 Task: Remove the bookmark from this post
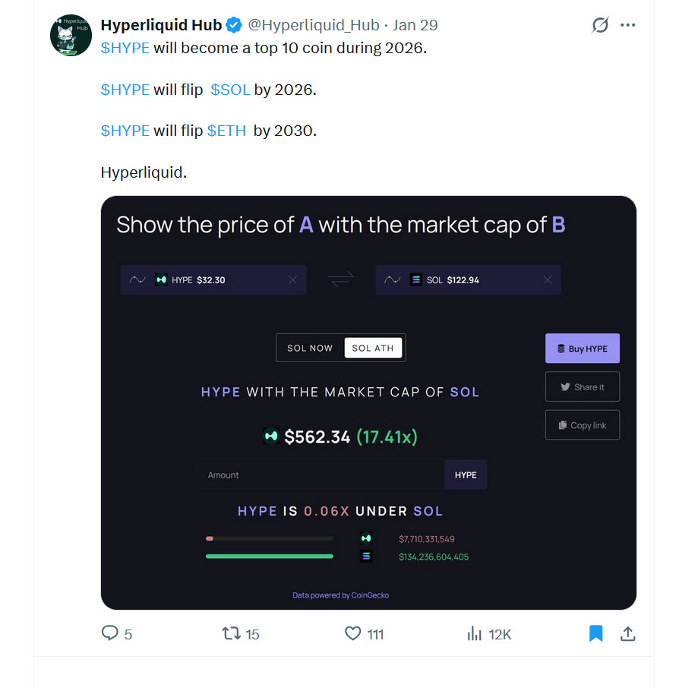596,633
